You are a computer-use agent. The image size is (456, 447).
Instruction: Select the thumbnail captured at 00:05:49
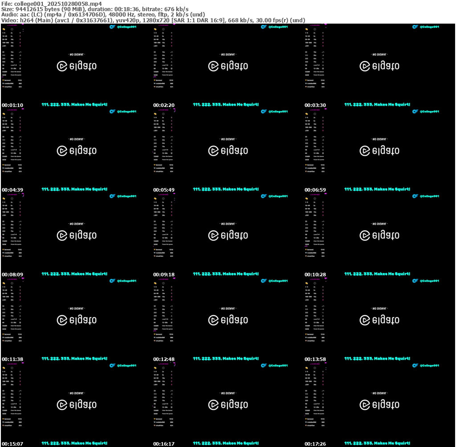tap(228, 151)
